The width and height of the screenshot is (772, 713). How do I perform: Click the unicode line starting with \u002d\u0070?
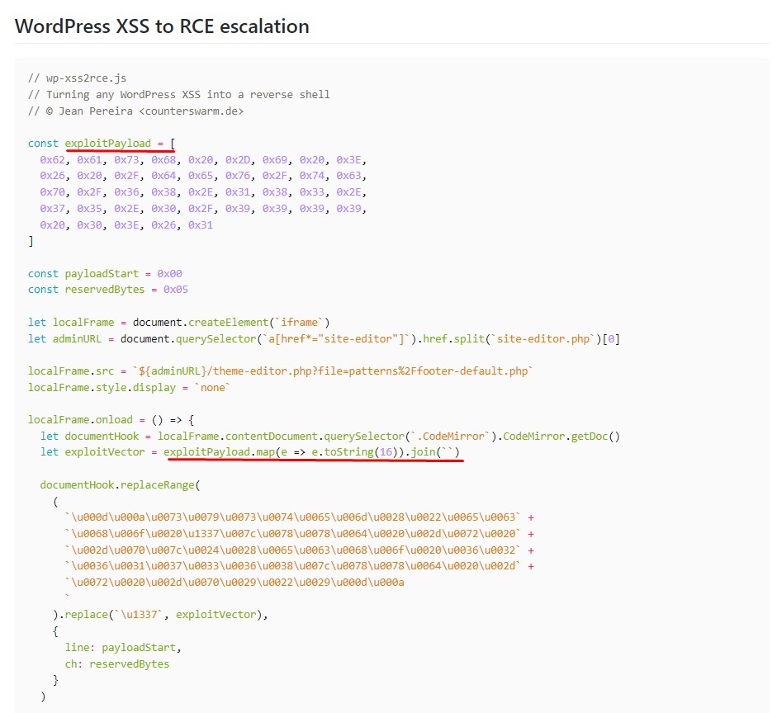tap(300, 550)
